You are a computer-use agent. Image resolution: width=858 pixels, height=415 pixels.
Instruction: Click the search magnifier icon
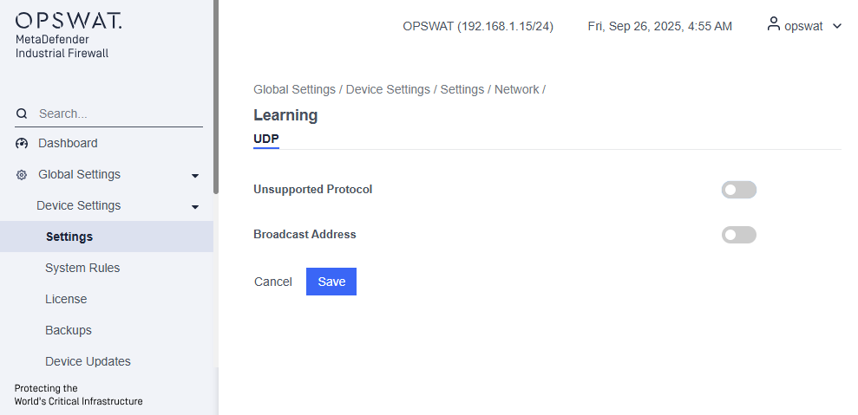(x=22, y=113)
